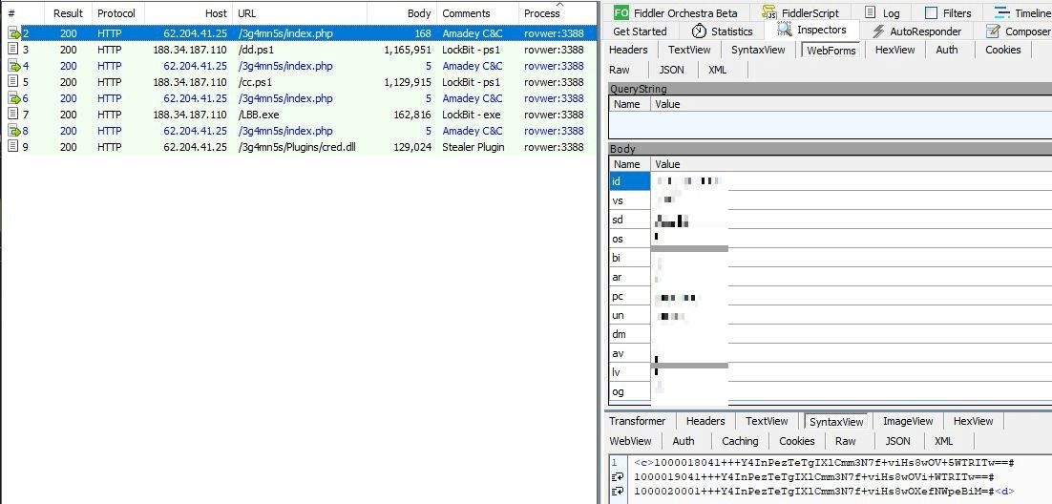This screenshot has height=504, width=1052.
Task: Switch to the Composer tab
Action: (x=1018, y=31)
